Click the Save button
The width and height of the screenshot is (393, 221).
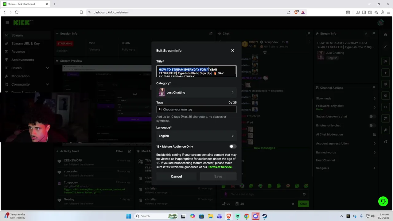[x=218, y=176]
